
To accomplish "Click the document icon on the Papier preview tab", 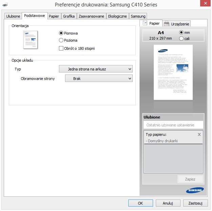I will coord(145,23).
